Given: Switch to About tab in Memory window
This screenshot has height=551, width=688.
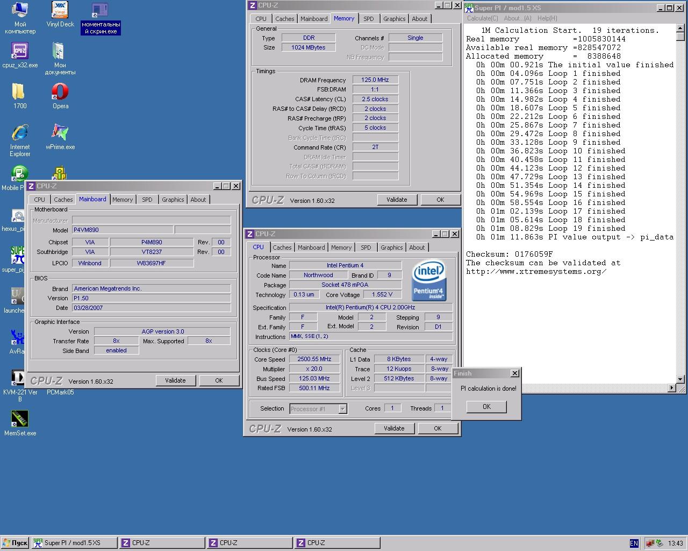Looking at the screenshot, I should tap(420, 19).
